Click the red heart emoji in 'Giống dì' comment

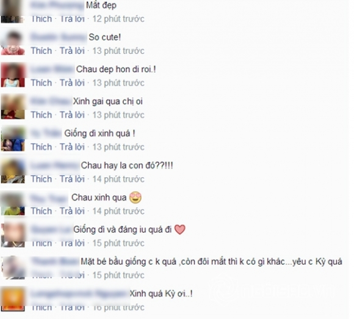coord(180,230)
